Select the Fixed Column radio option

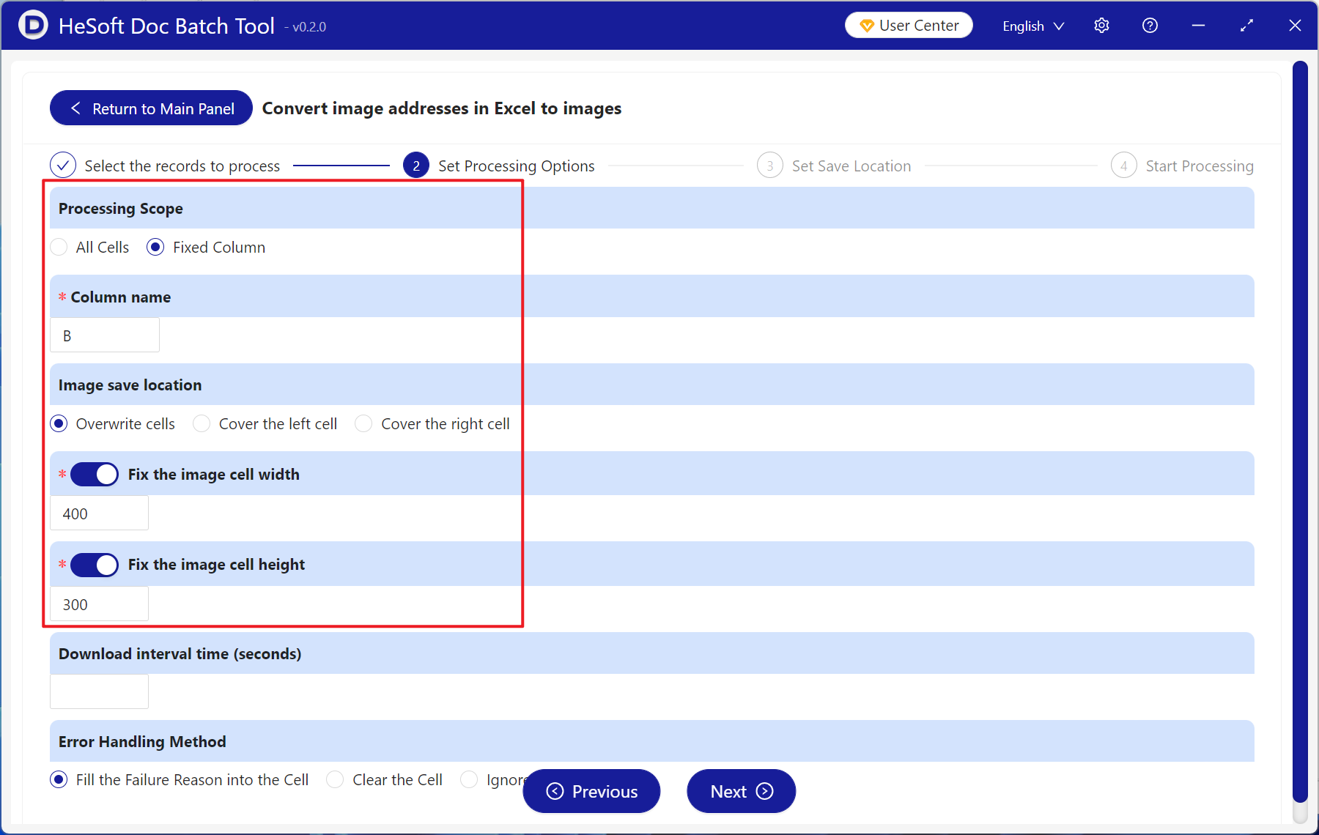pyautogui.click(x=155, y=248)
